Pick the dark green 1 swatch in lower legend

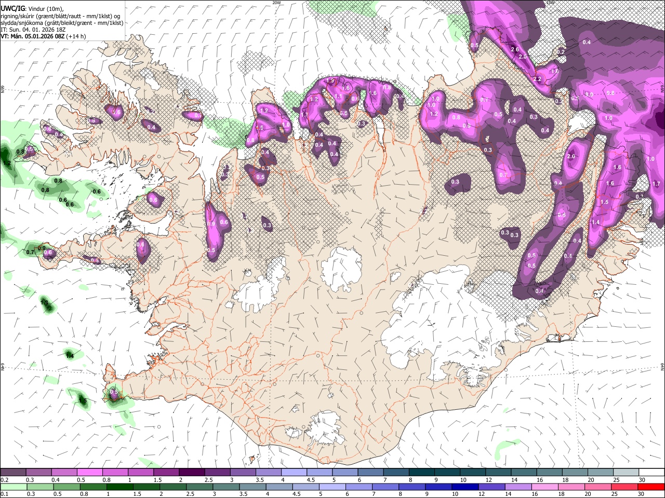[120, 487]
